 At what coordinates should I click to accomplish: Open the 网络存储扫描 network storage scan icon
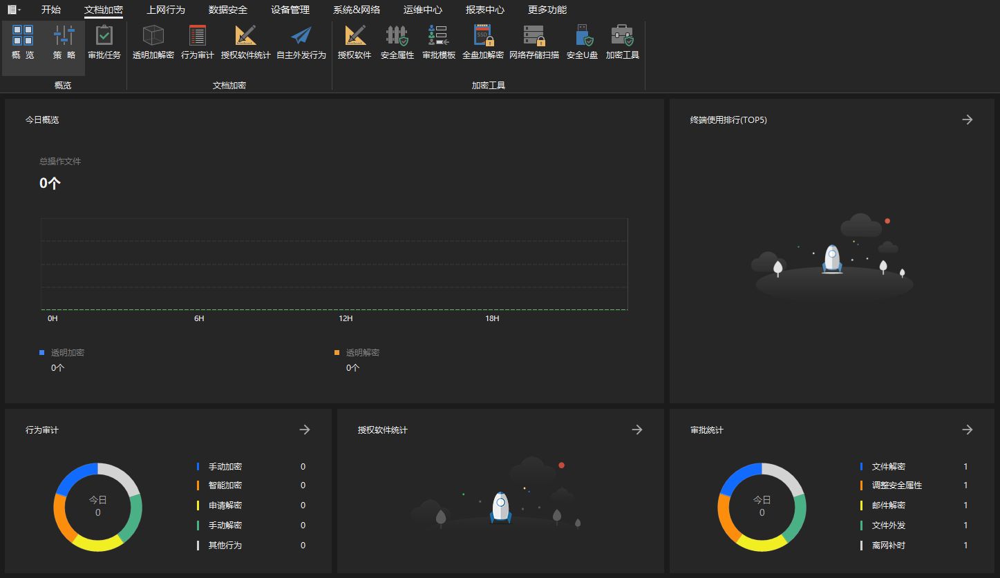534,42
